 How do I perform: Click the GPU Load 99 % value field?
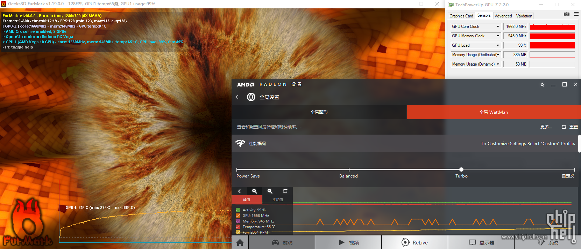coord(516,45)
